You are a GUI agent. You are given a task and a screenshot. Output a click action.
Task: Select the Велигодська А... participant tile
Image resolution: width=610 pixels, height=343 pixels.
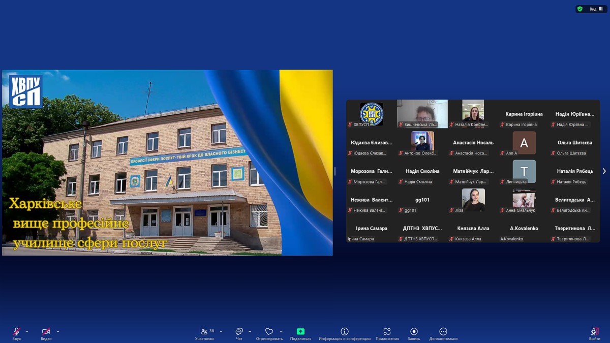[575, 200]
